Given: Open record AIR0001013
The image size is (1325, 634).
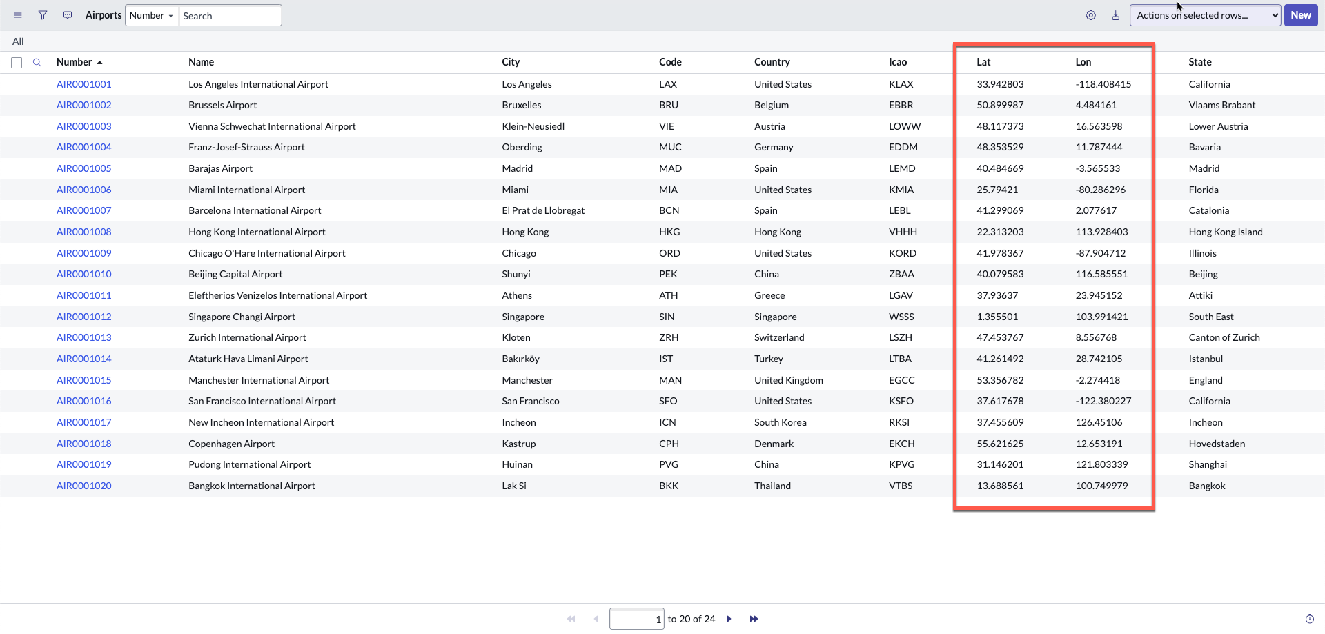Looking at the screenshot, I should pos(84,337).
